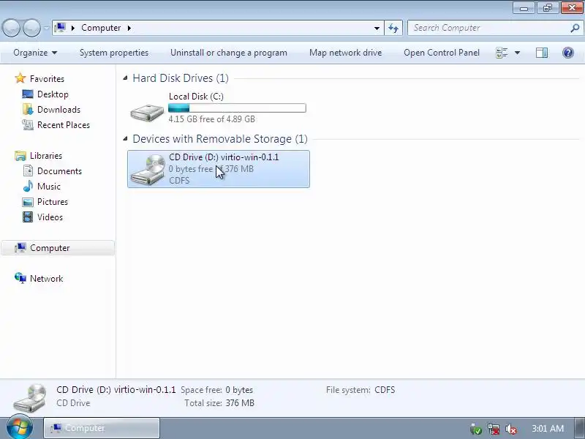585x439 pixels.
Task: Select Network in the navigation pane
Action: 46,279
